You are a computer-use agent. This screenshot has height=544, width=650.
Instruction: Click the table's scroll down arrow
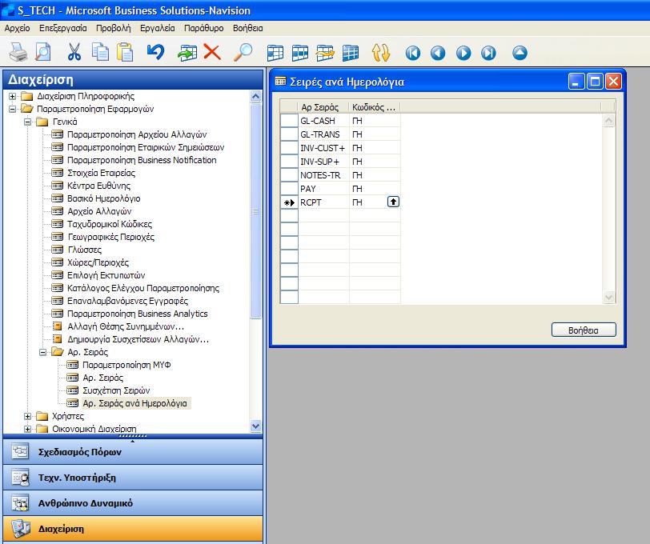[x=608, y=297]
